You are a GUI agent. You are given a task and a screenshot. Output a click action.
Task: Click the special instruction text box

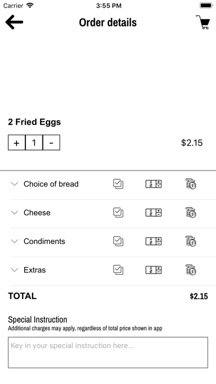click(x=108, y=353)
